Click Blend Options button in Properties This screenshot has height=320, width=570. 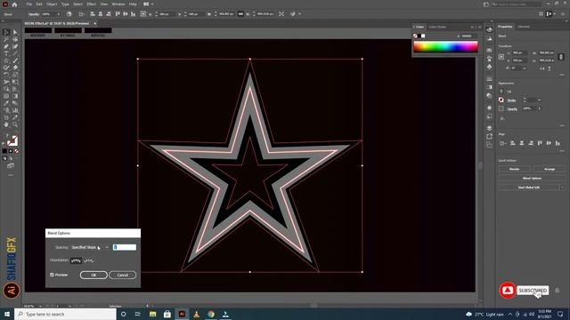532,178
